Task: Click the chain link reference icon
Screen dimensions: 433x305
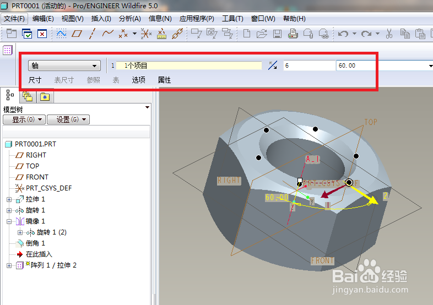Action: coord(177,34)
